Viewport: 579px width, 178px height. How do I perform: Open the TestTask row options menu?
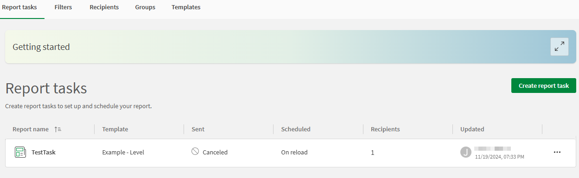[x=557, y=152]
